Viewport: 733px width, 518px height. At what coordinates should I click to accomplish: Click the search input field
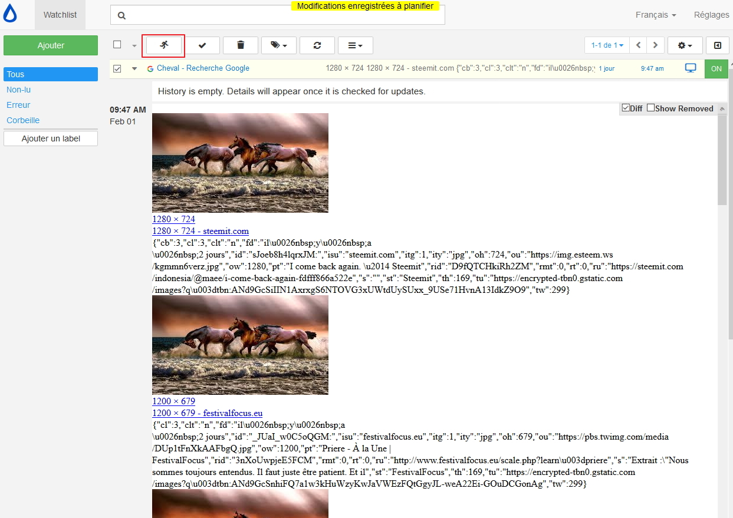278,15
